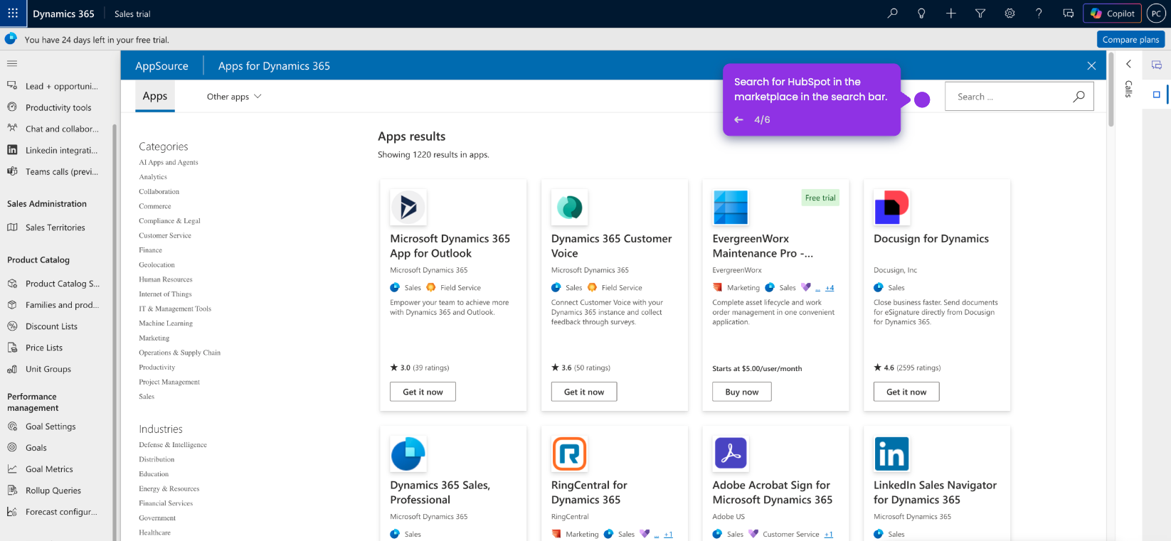1171x541 pixels.
Task: Click the AppSource search magnifier icon
Action: pos(1079,97)
